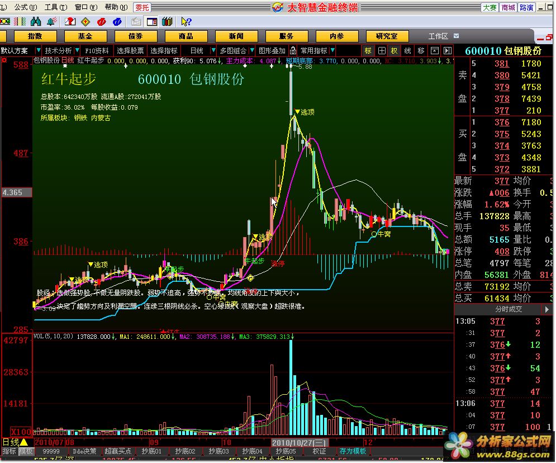
Task: Click 选择股票 in analysis bar
Action: point(131,51)
